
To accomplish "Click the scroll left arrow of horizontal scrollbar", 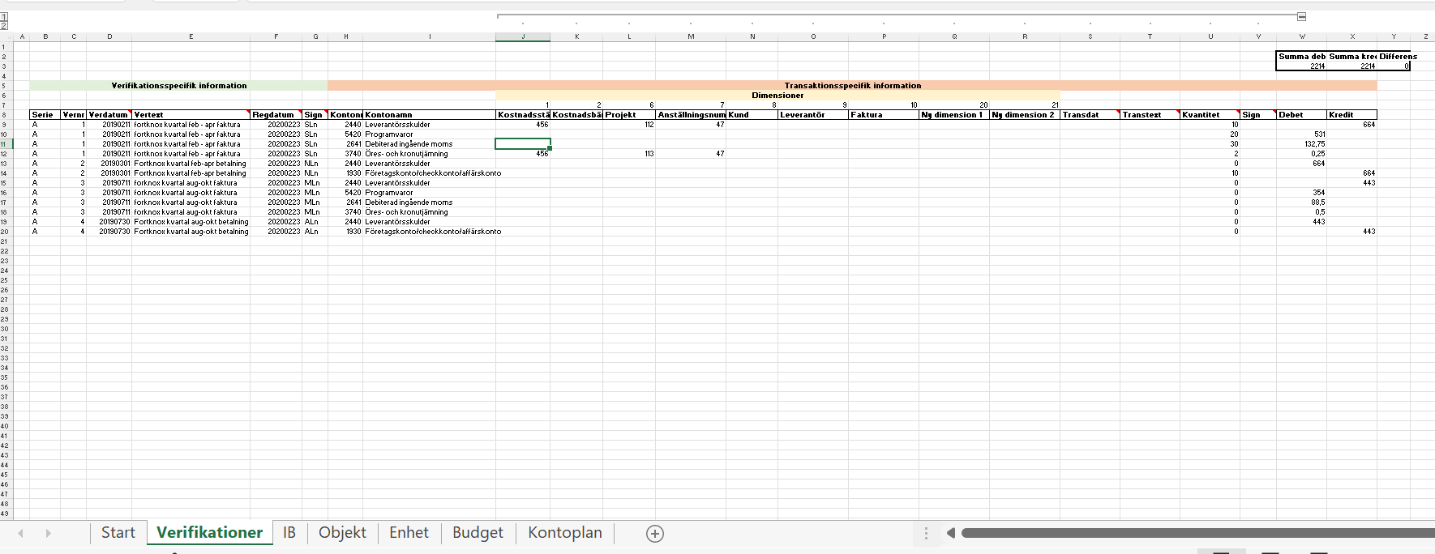I will click(951, 533).
